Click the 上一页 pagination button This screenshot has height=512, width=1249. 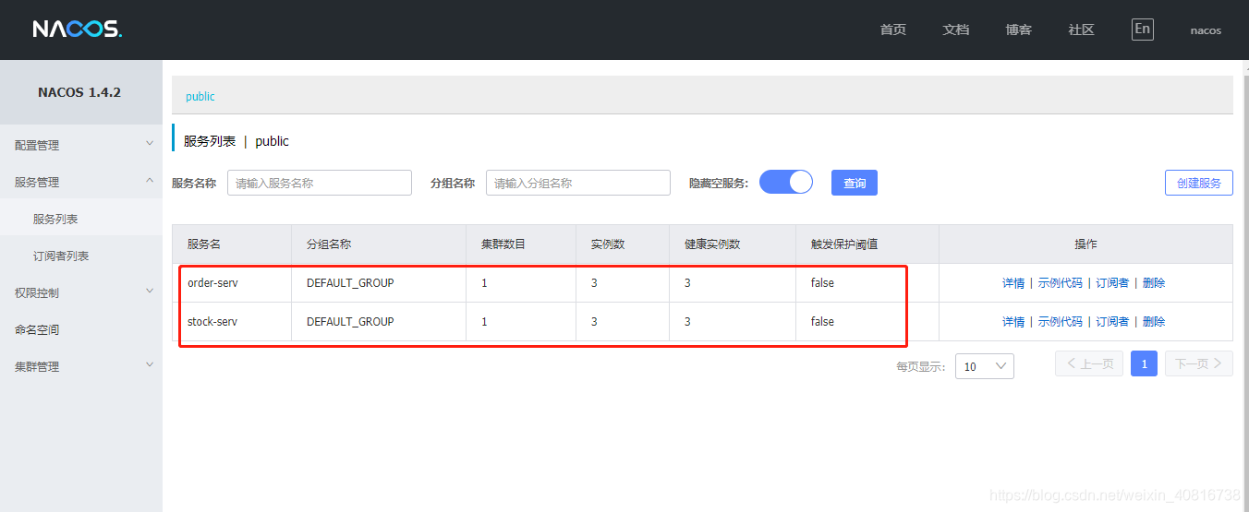[1089, 363]
